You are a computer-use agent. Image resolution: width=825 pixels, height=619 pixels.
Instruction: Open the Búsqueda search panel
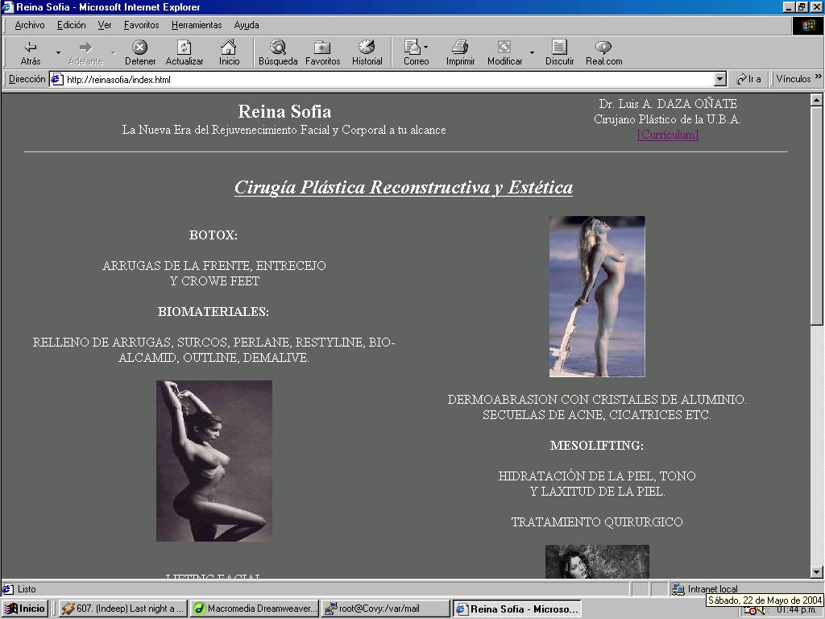[x=278, y=53]
